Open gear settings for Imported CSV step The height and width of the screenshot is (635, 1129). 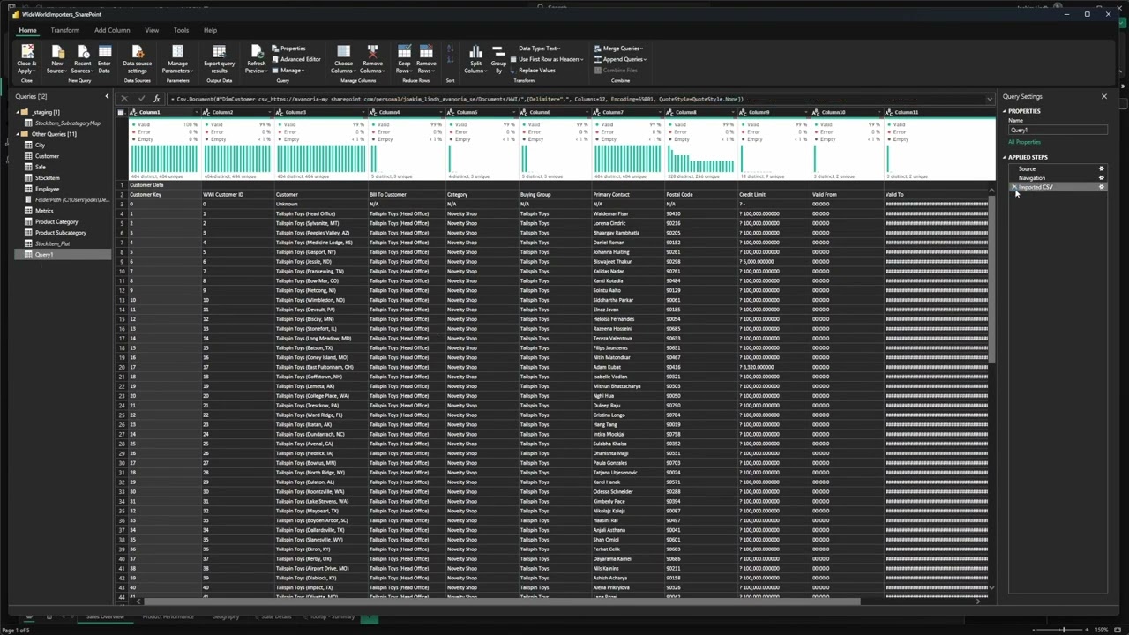[x=1101, y=187]
